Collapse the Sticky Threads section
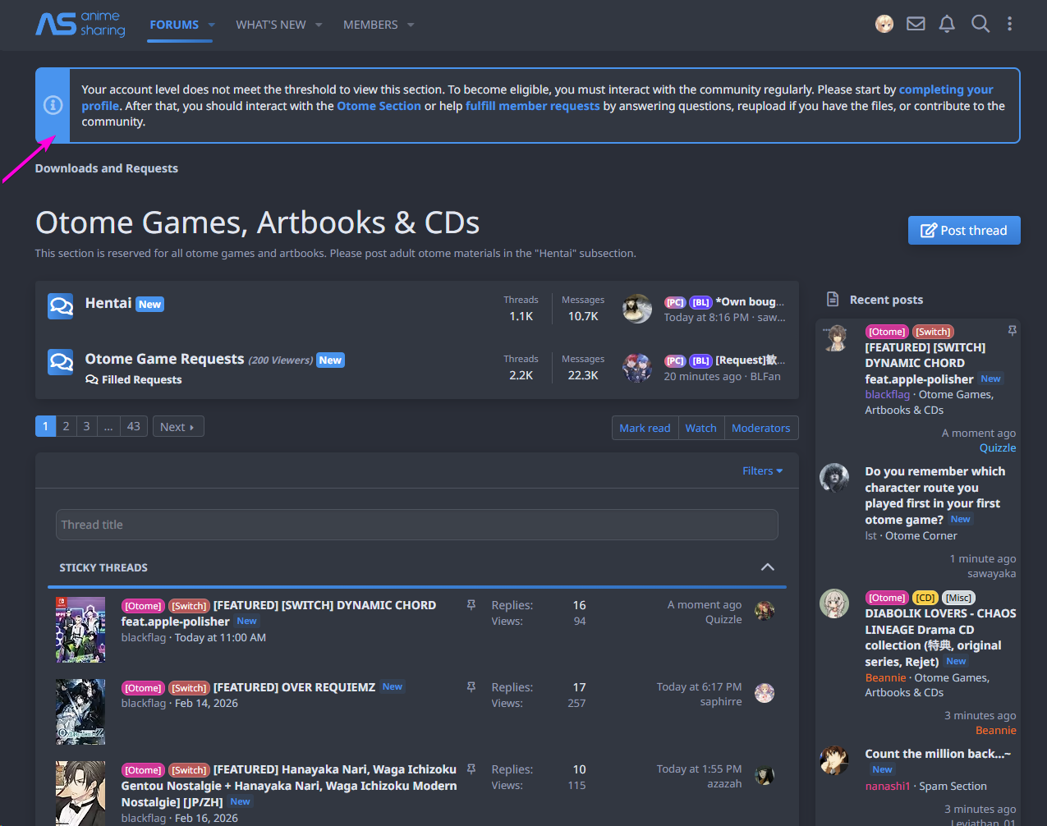Screen dimensions: 1047x826 (x=767, y=567)
